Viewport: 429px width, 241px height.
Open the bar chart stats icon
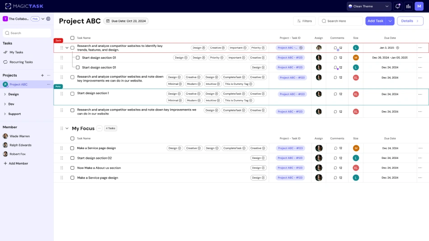pyautogui.click(x=408, y=6)
